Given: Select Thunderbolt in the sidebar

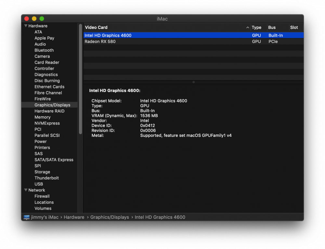Looking at the screenshot, I should 46,178.
